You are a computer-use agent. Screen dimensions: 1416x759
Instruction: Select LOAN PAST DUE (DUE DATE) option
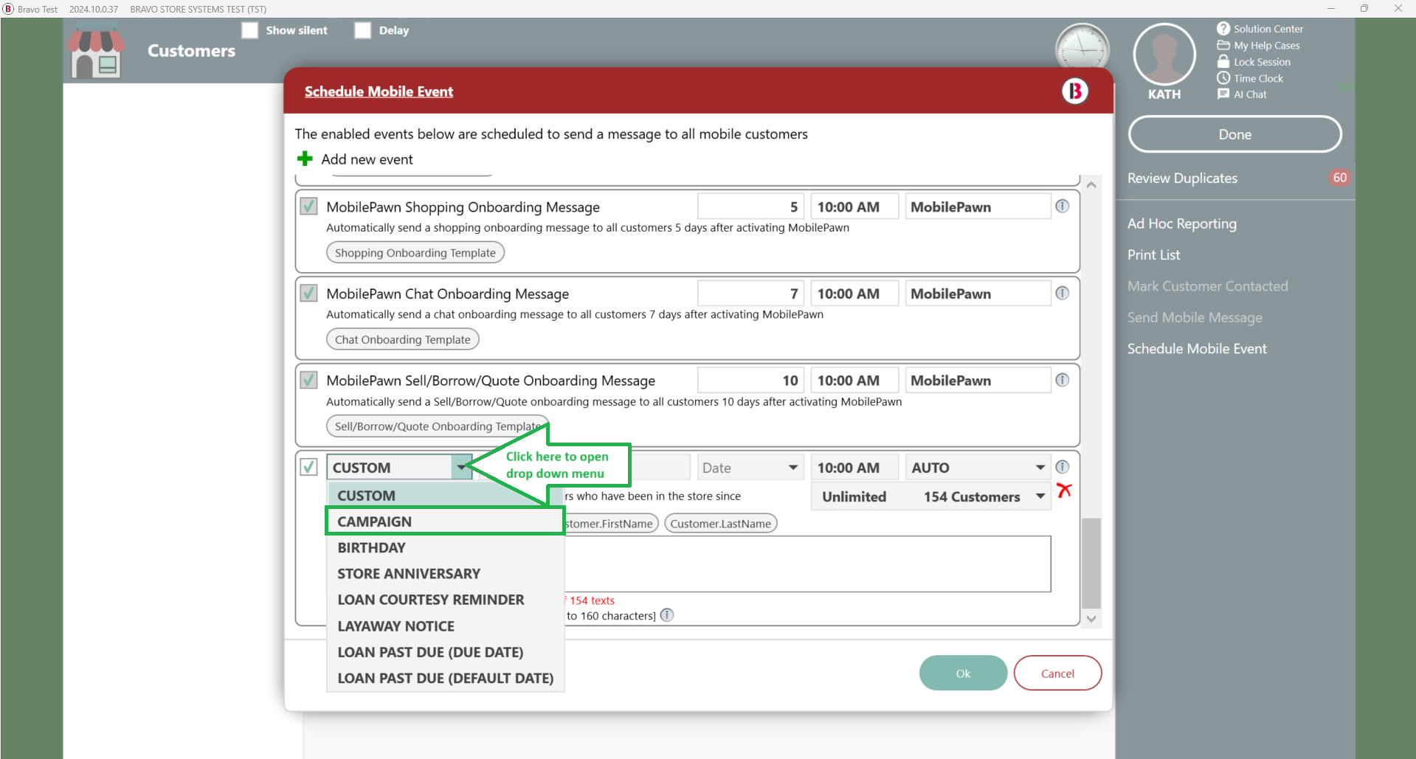(x=446, y=652)
